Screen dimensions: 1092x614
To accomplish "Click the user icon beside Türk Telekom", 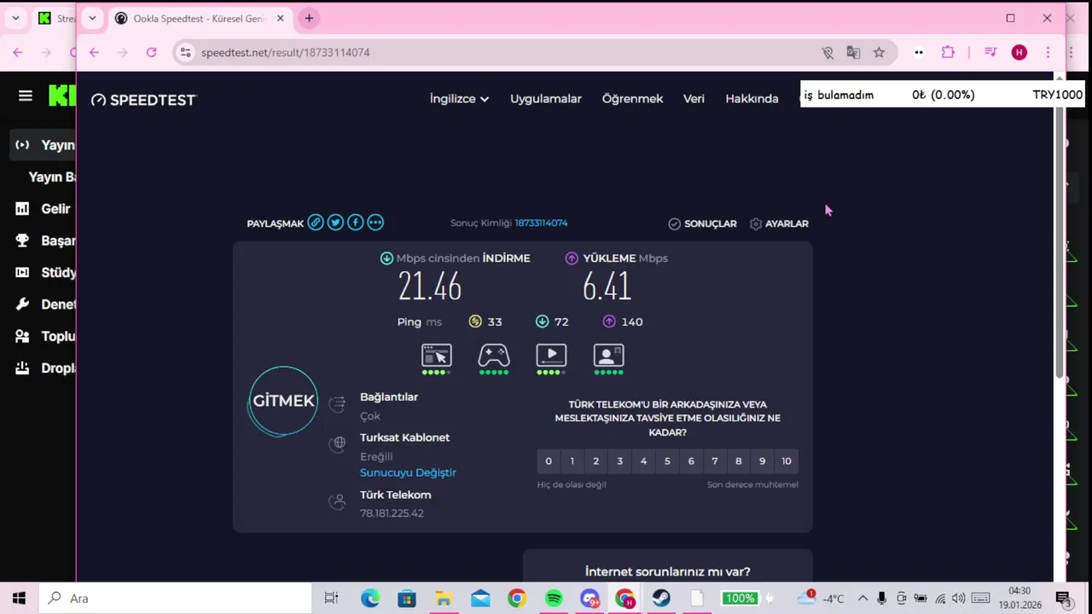I will [x=338, y=501].
